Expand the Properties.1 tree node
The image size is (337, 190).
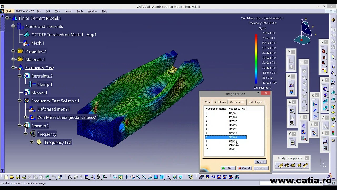(13, 51)
